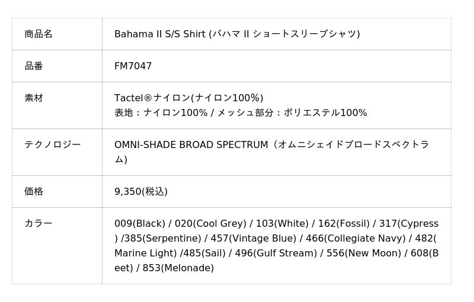This screenshot has width=474, height=302.
Task: Select the カラー label cell
Action: (x=39, y=224)
